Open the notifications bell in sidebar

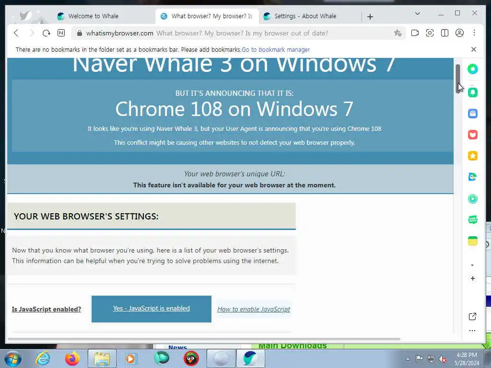click(x=472, y=92)
